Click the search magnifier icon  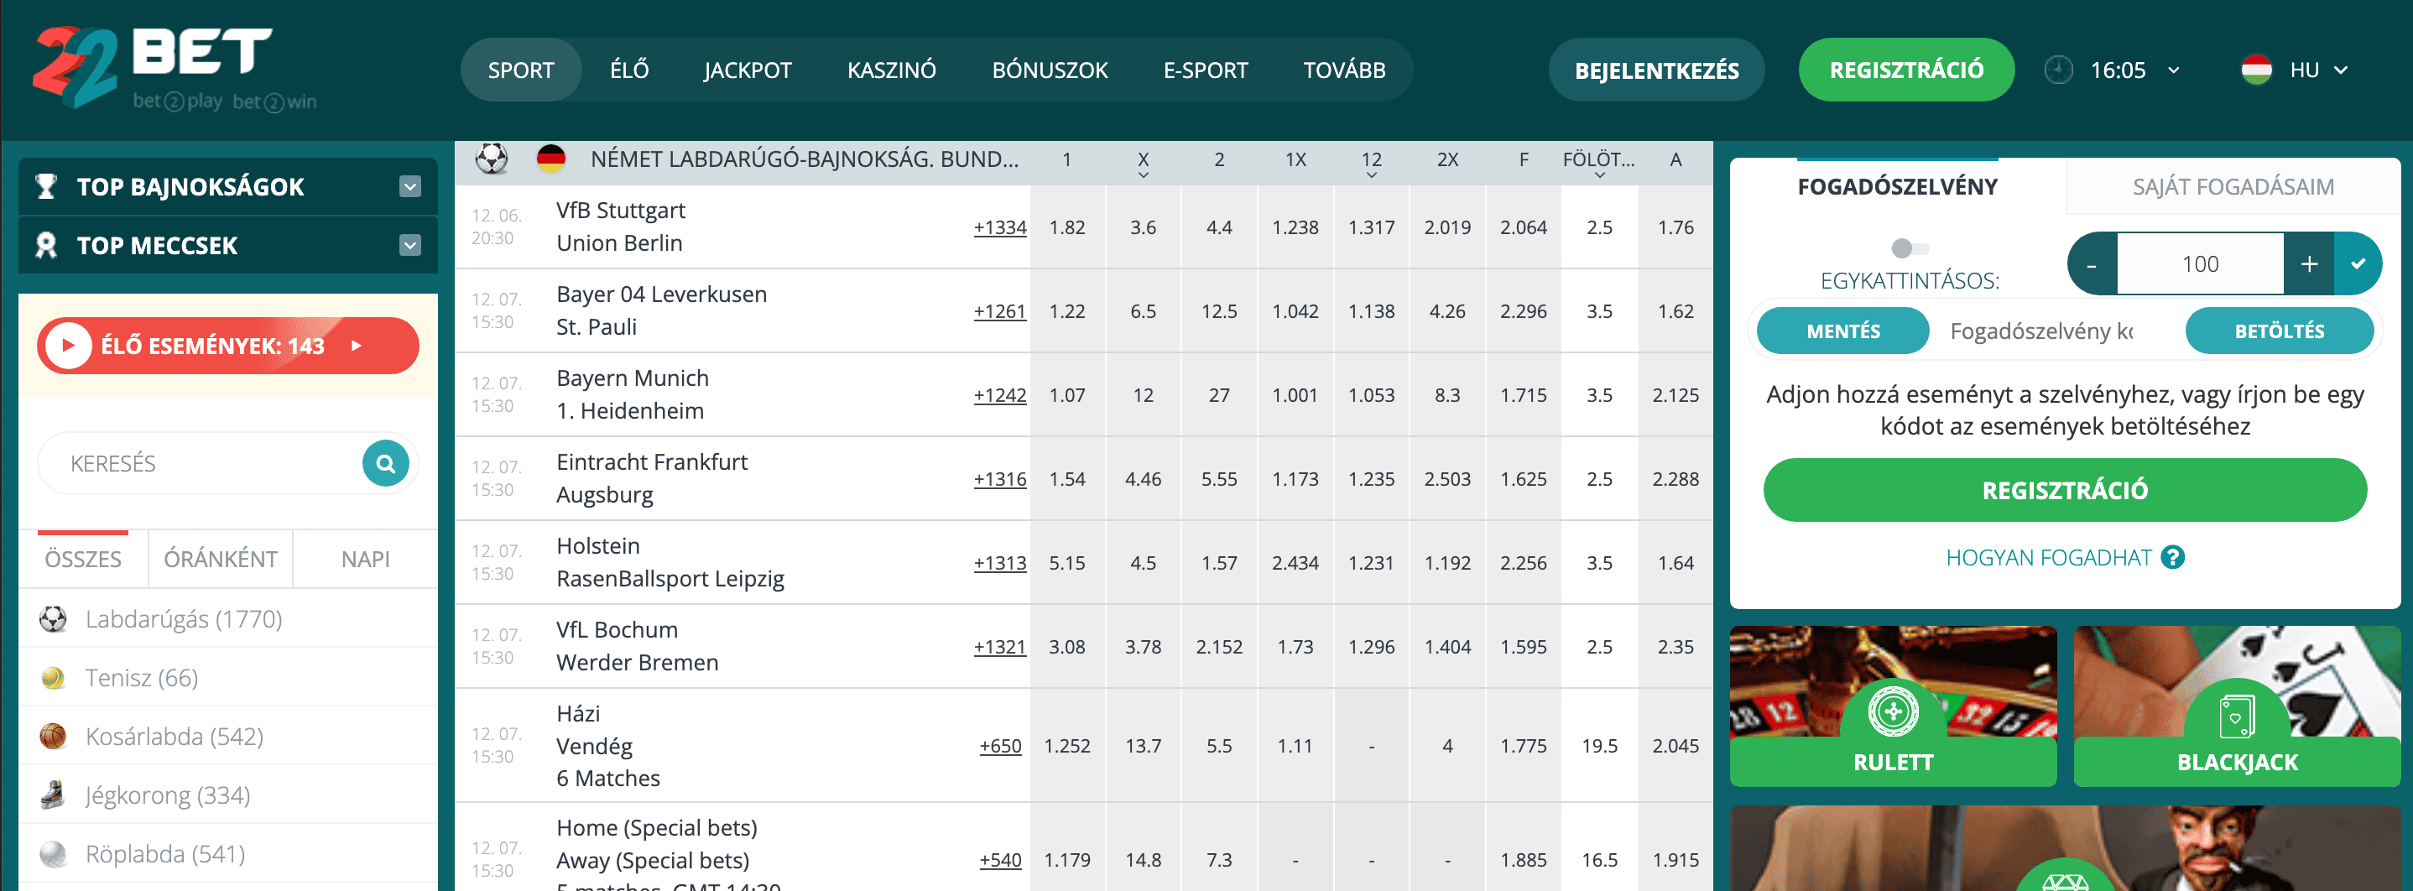tap(385, 463)
